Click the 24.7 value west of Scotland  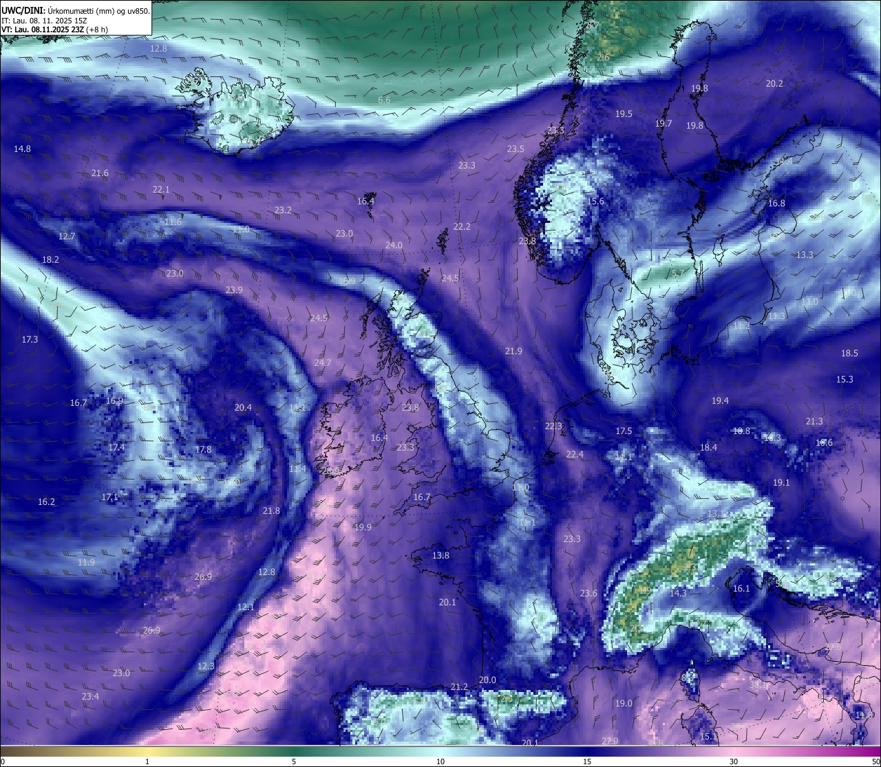click(323, 363)
